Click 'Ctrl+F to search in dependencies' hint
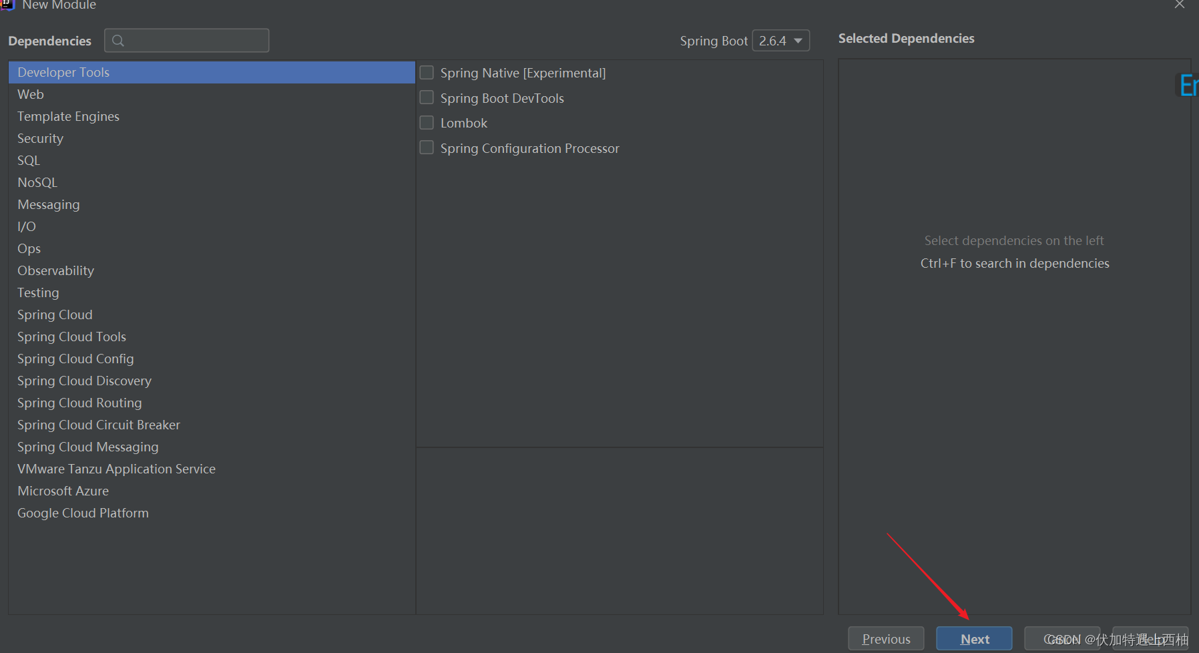This screenshot has width=1199, height=653. pos(1015,263)
